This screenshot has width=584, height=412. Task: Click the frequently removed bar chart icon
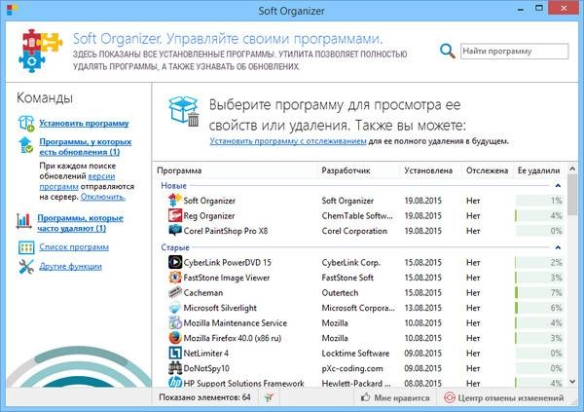(x=23, y=220)
